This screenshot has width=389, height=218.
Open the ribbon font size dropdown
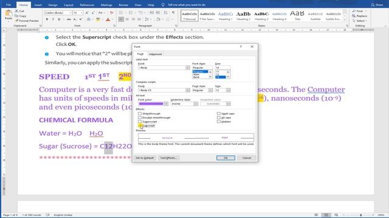pos(81,13)
